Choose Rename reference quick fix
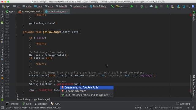This screenshot has height=110, width=196. pyautogui.click(x=87, y=91)
